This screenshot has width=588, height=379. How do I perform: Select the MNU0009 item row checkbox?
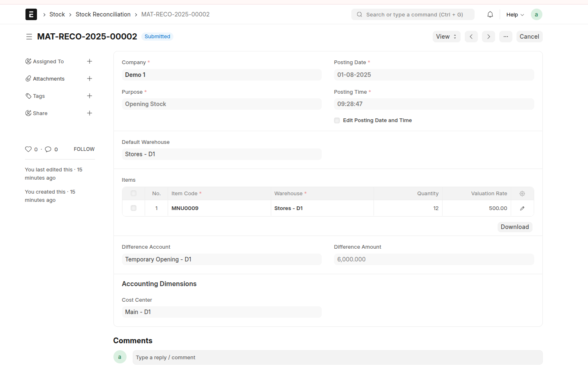[133, 208]
